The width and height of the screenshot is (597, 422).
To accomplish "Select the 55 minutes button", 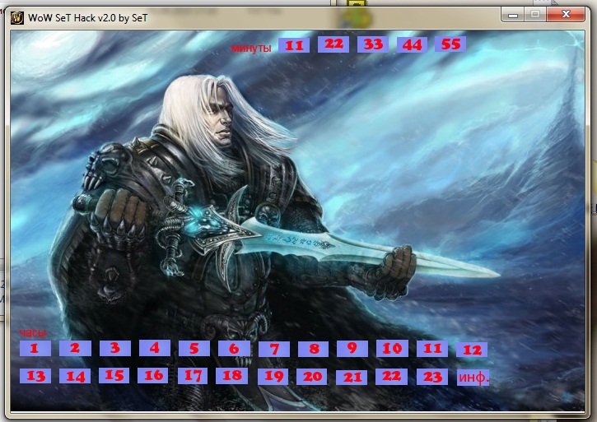I will click(x=450, y=44).
